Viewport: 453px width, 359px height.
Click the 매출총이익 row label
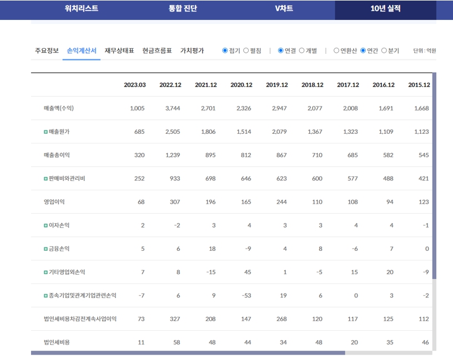57,155
